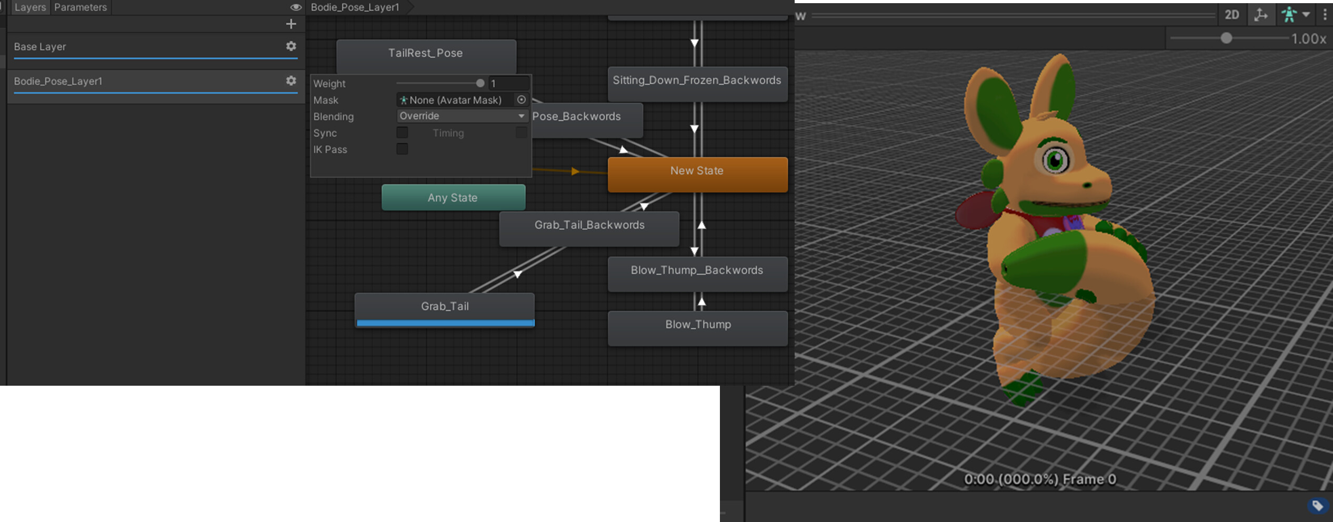Click the 1.00x speed value
The width and height of the screenshot is (1333, 522).
(1308, 38)
